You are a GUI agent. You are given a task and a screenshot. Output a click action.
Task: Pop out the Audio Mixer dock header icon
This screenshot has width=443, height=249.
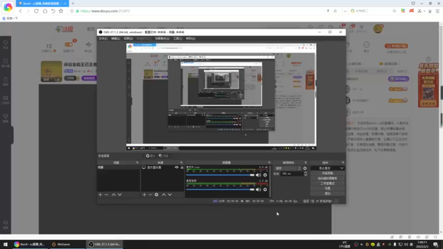[269, 163]
